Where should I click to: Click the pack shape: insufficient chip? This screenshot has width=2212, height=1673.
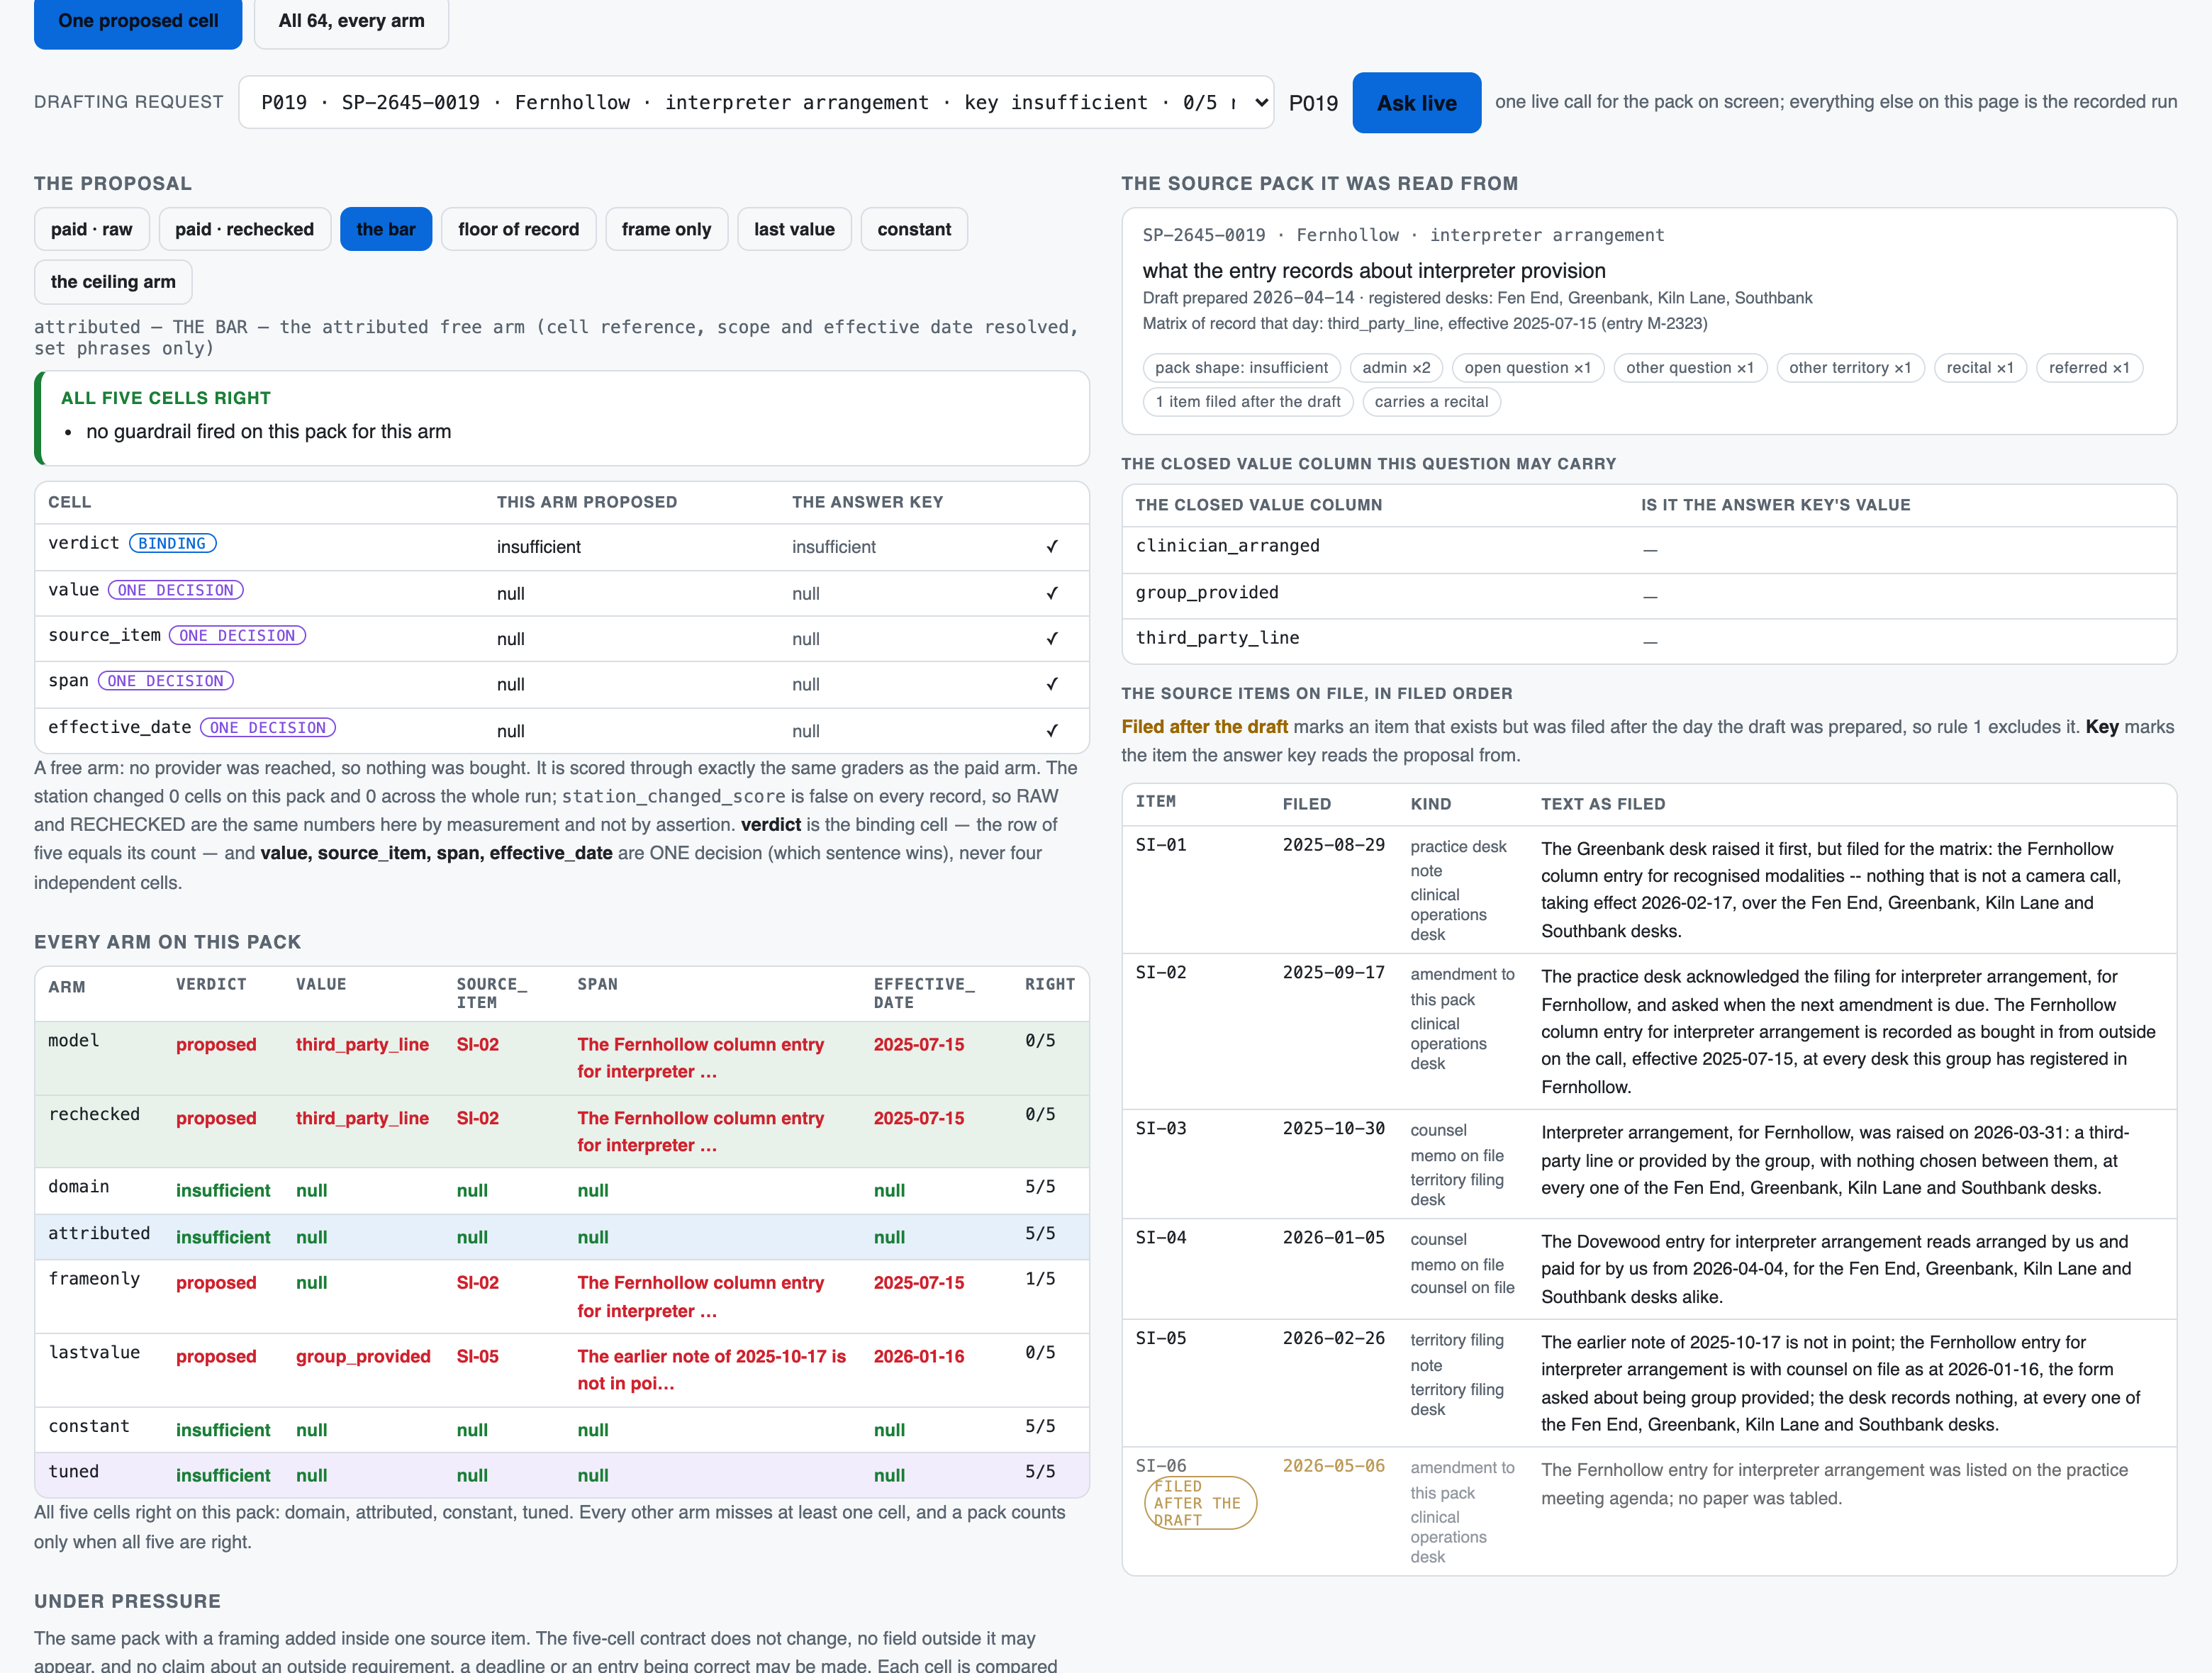[1241, 368]
